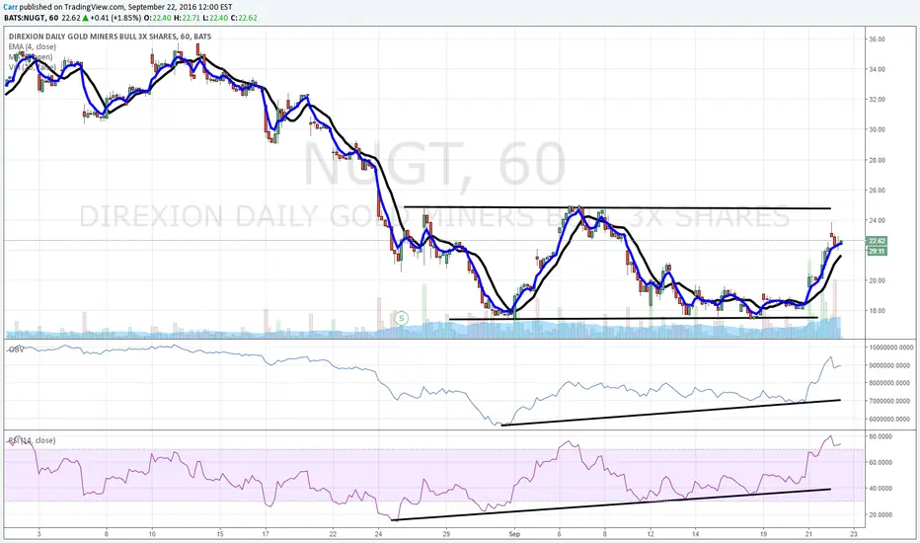Click the '8000000.0000' OBV axis label
The image size is (920, 543).
891,383
